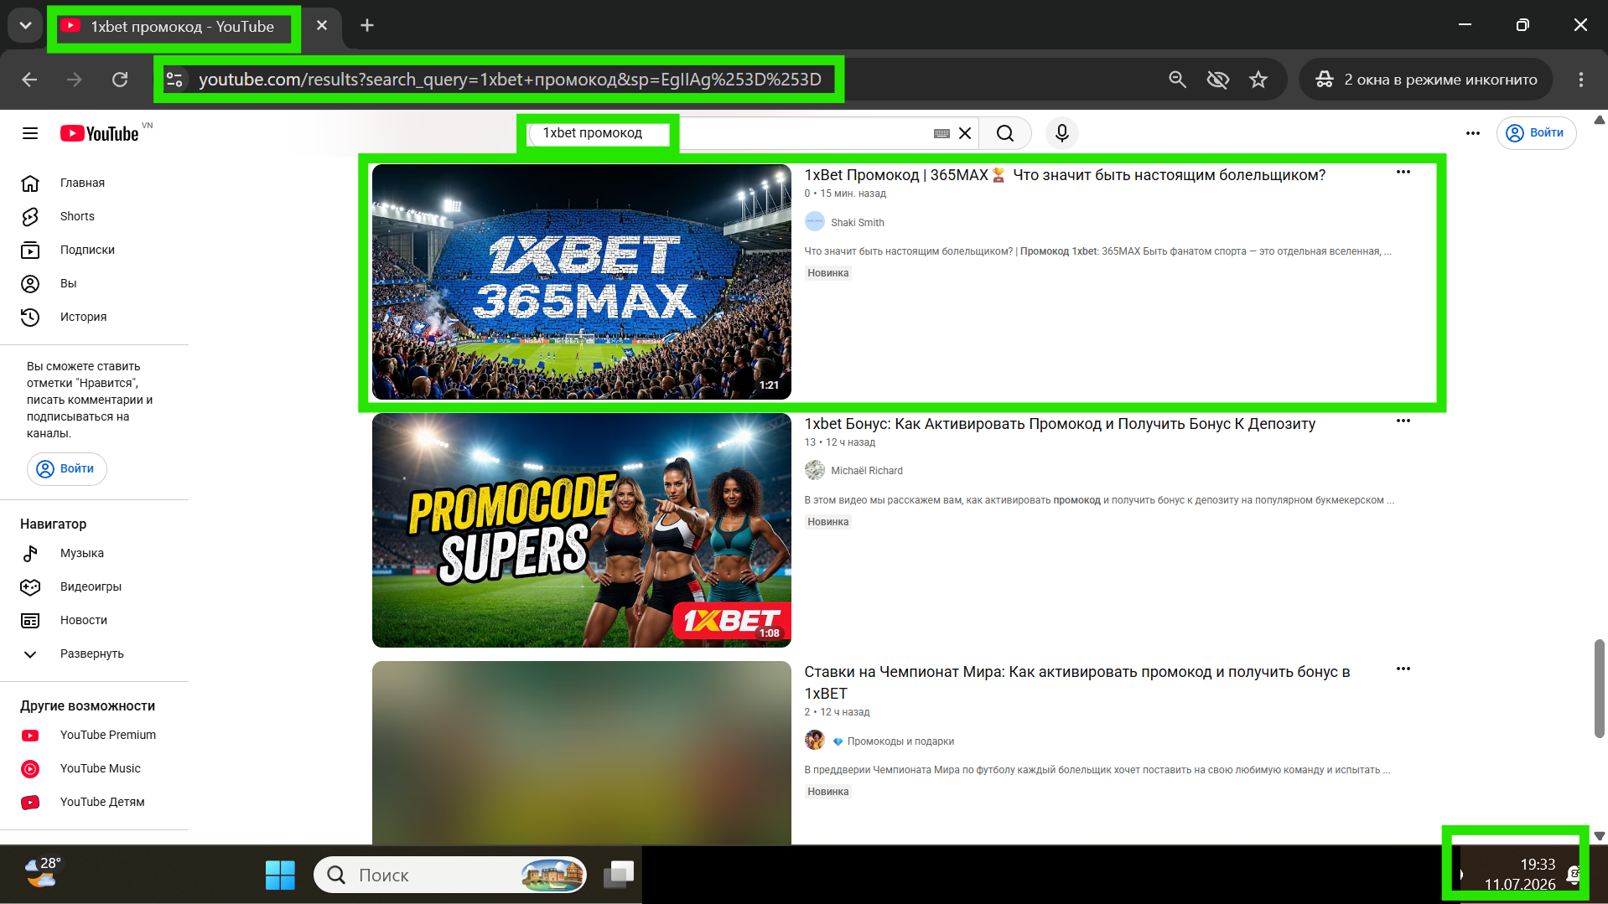The image size is (1608, 904).
Task: Open title 'Ставки на Чемпионат Мира'
Action: pyautogui.click(x=1077, y=683)
